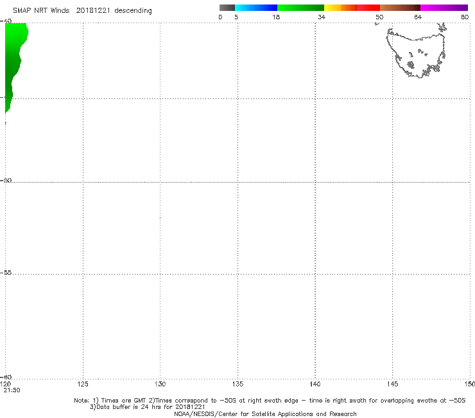This screenshot has height=418, width=475.
Task: Click the colorbar label "5"
Action: click(x=236, y=17)
